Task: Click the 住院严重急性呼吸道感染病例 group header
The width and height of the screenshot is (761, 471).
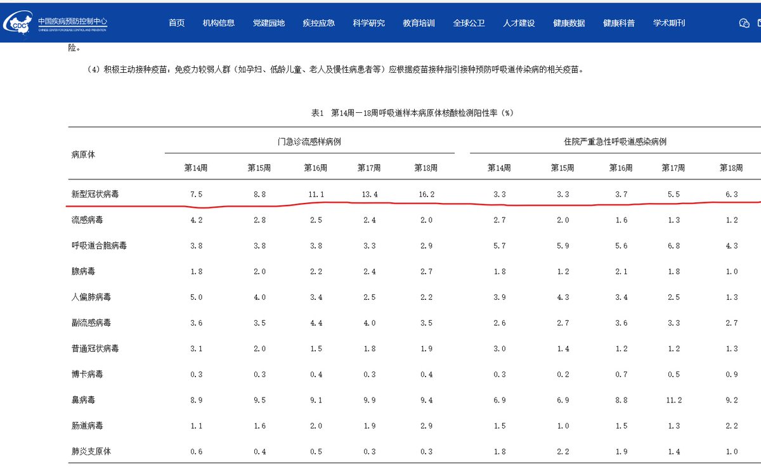Action: click(615, 141)
